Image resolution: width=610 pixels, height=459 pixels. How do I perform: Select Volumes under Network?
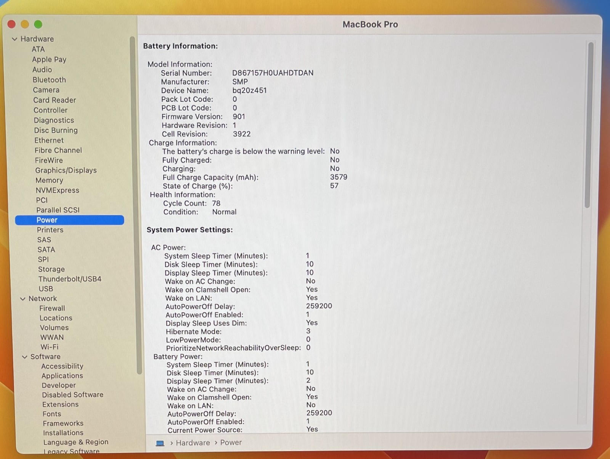(54, 328)
